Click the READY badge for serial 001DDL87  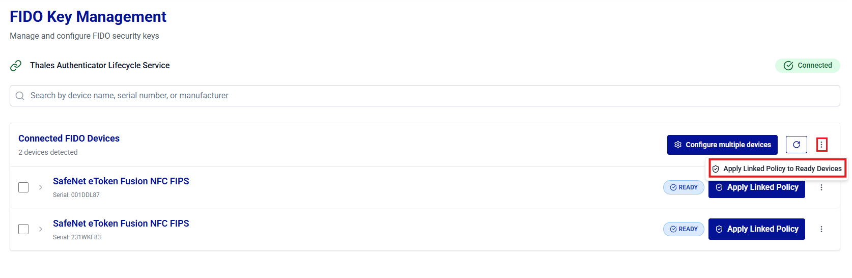[684, 187]
